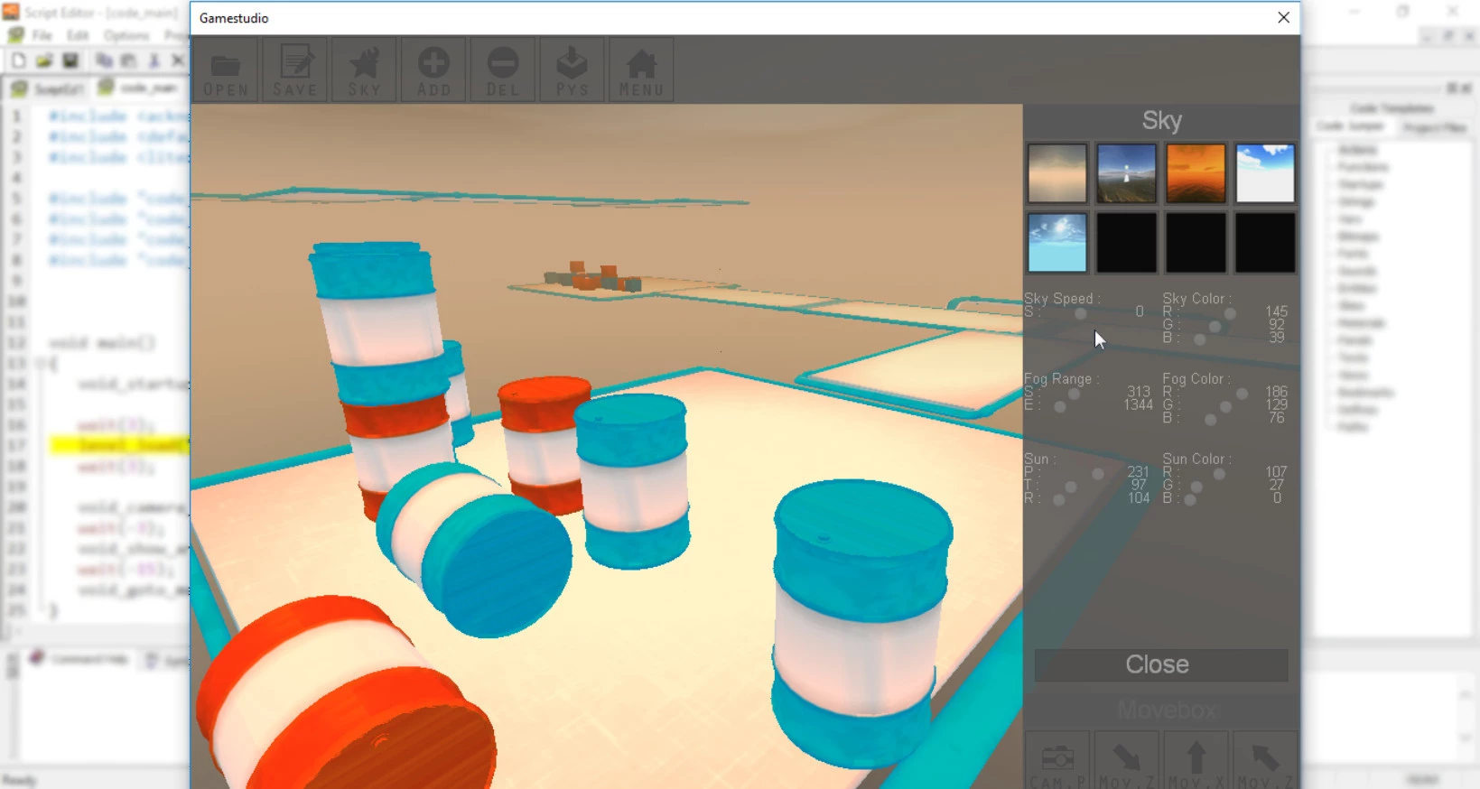The height and width of the screenshot is (789, 1480).
Task: Adjust the Sun P slider
Action: pos(1098,474)
